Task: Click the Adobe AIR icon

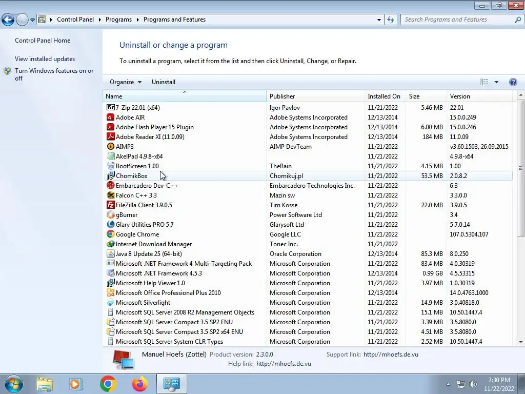Action: click(x=110, y=117)
